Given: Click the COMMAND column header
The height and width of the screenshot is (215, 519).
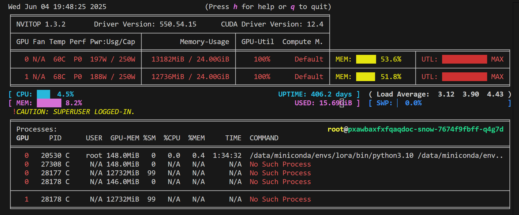Looking at the screenshot, I should [x=264, y=138].
